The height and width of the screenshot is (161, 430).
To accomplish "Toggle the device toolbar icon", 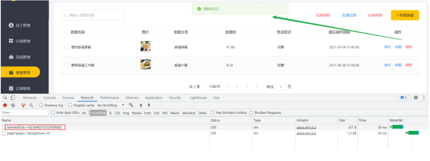I will click(12, 97).
